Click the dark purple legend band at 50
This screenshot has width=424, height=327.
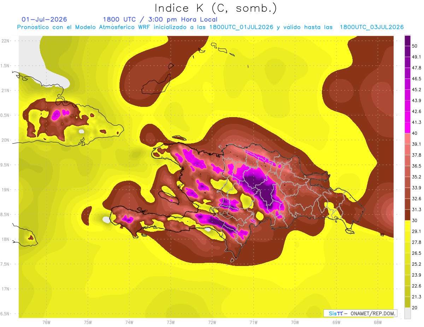coord(408,40)
